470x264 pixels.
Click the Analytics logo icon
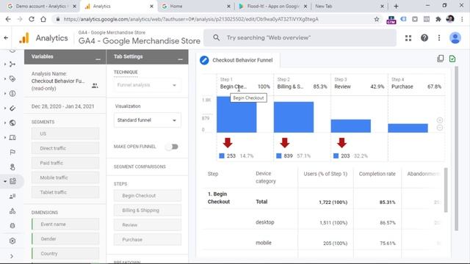(x=24, y=38)
